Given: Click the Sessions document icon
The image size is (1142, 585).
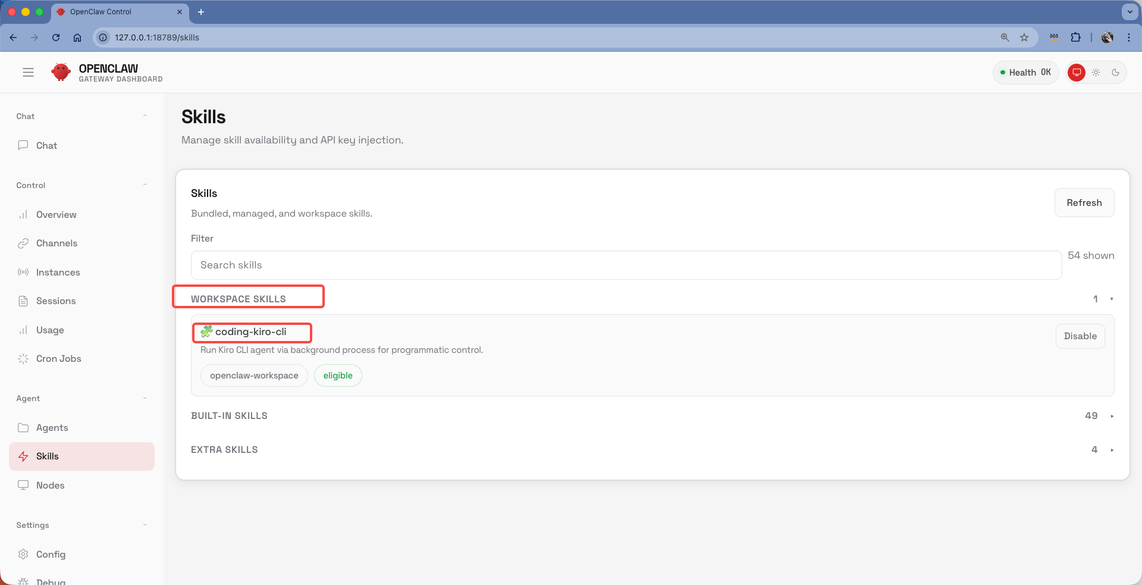Looking at the screenshot, I should point(23,301).
